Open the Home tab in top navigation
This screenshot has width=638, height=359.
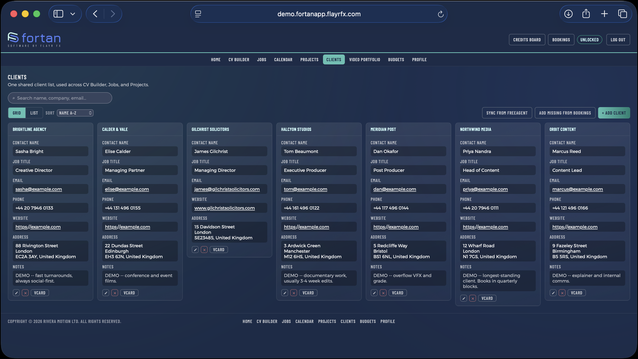[x=216, y=59]
